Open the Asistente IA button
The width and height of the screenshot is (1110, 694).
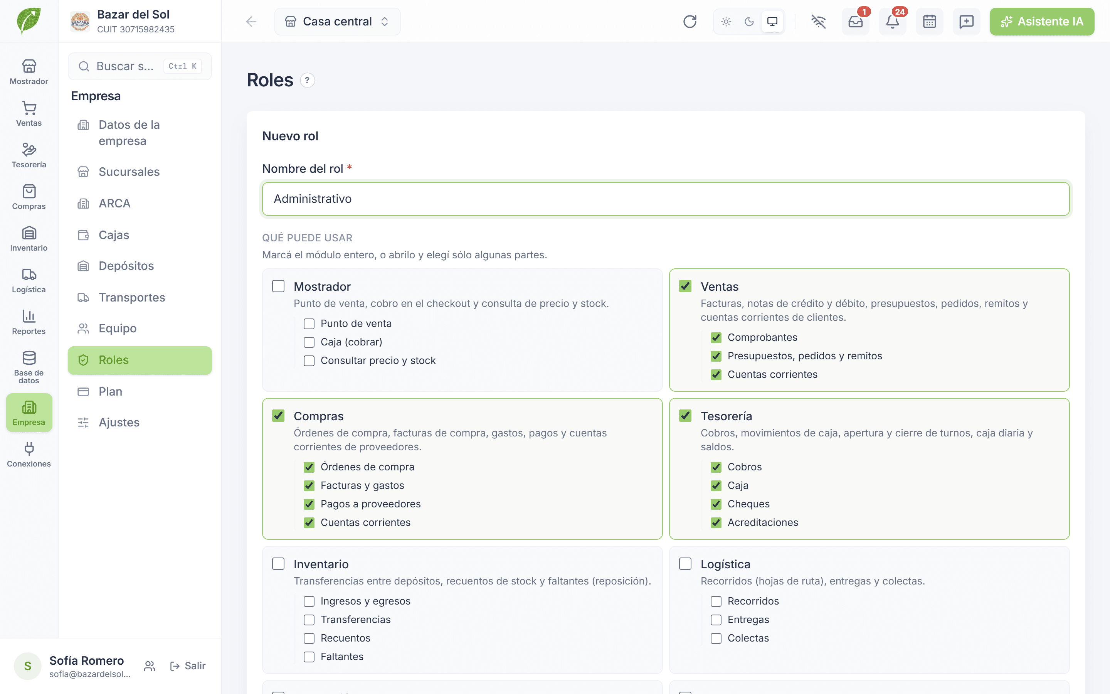(1042, 22)
